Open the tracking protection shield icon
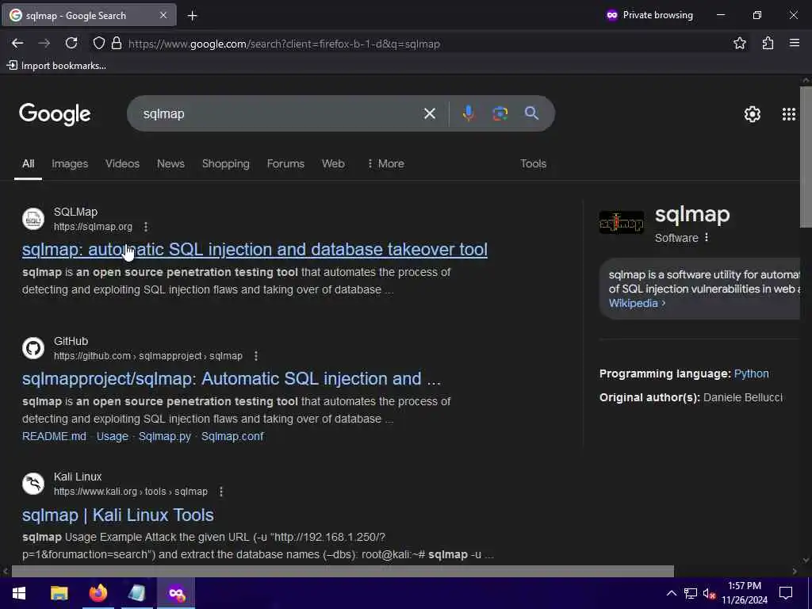The image size is (812, 609). tap(98, 44)
